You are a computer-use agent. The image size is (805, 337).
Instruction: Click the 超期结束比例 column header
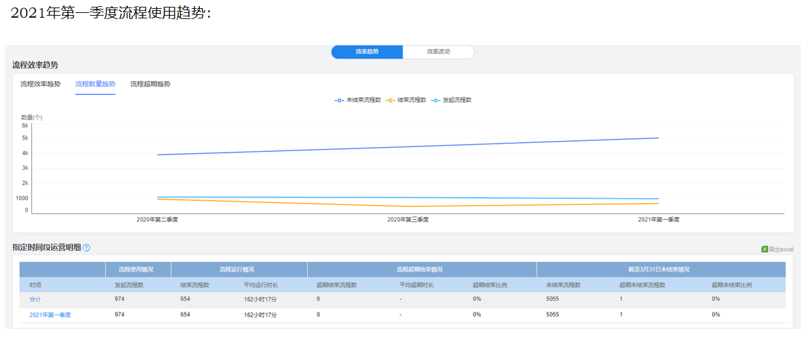(x=490, y=285)
